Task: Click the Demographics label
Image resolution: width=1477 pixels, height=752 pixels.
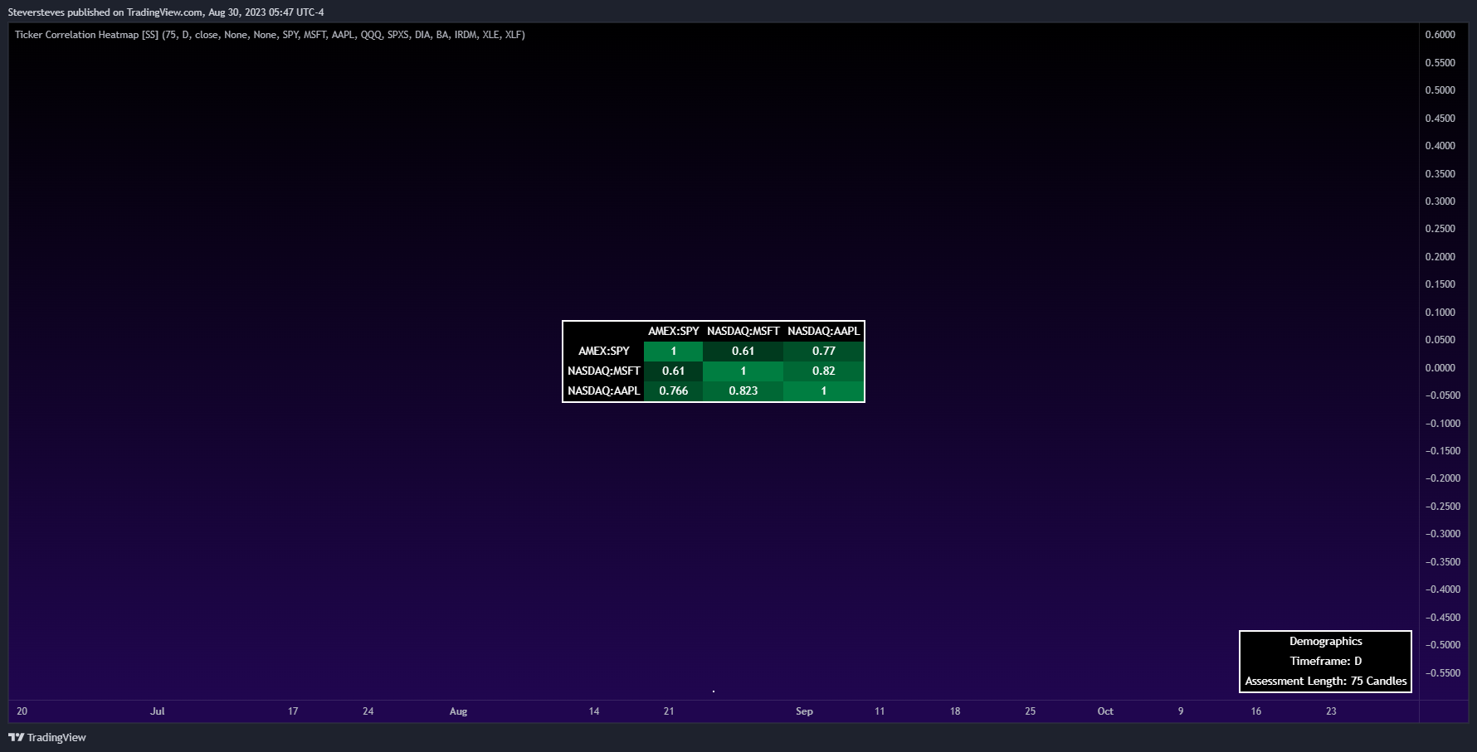Action: pyautogui.click(x=1326, y=641)
